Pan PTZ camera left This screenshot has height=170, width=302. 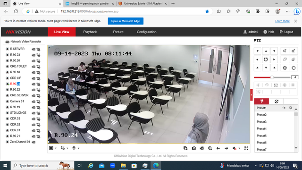(x=258, y=59)
